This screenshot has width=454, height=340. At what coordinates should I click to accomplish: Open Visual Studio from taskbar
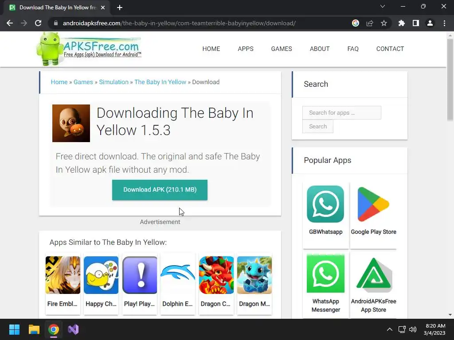(x=73, y=329)
